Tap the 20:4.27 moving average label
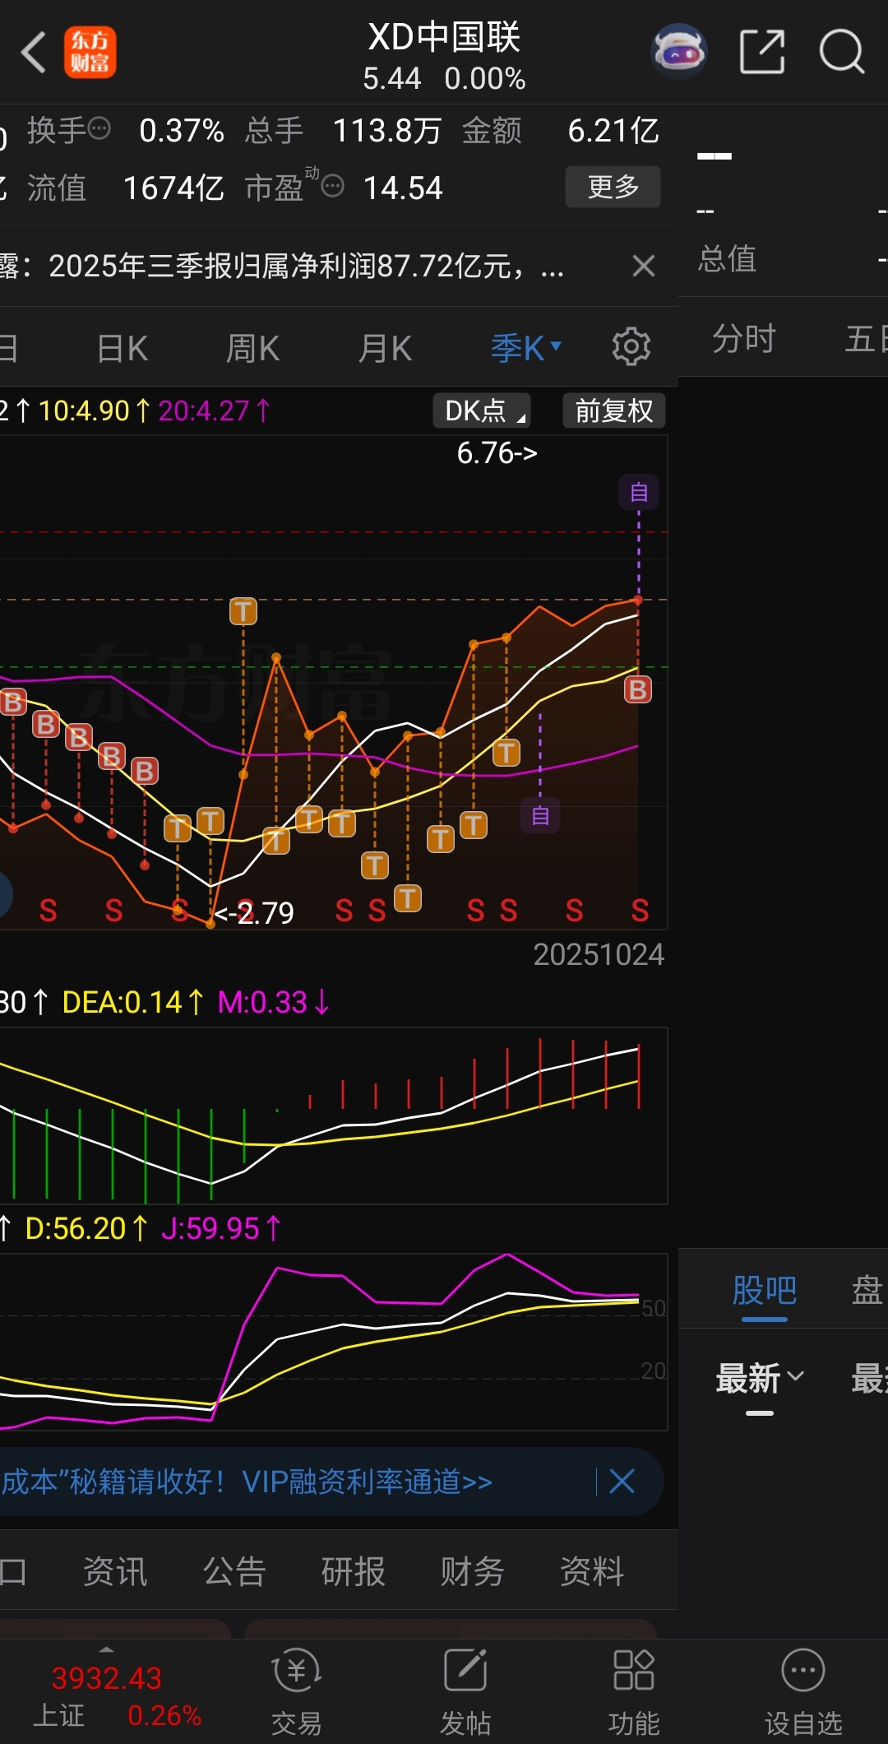 click(x=214, y=410)
